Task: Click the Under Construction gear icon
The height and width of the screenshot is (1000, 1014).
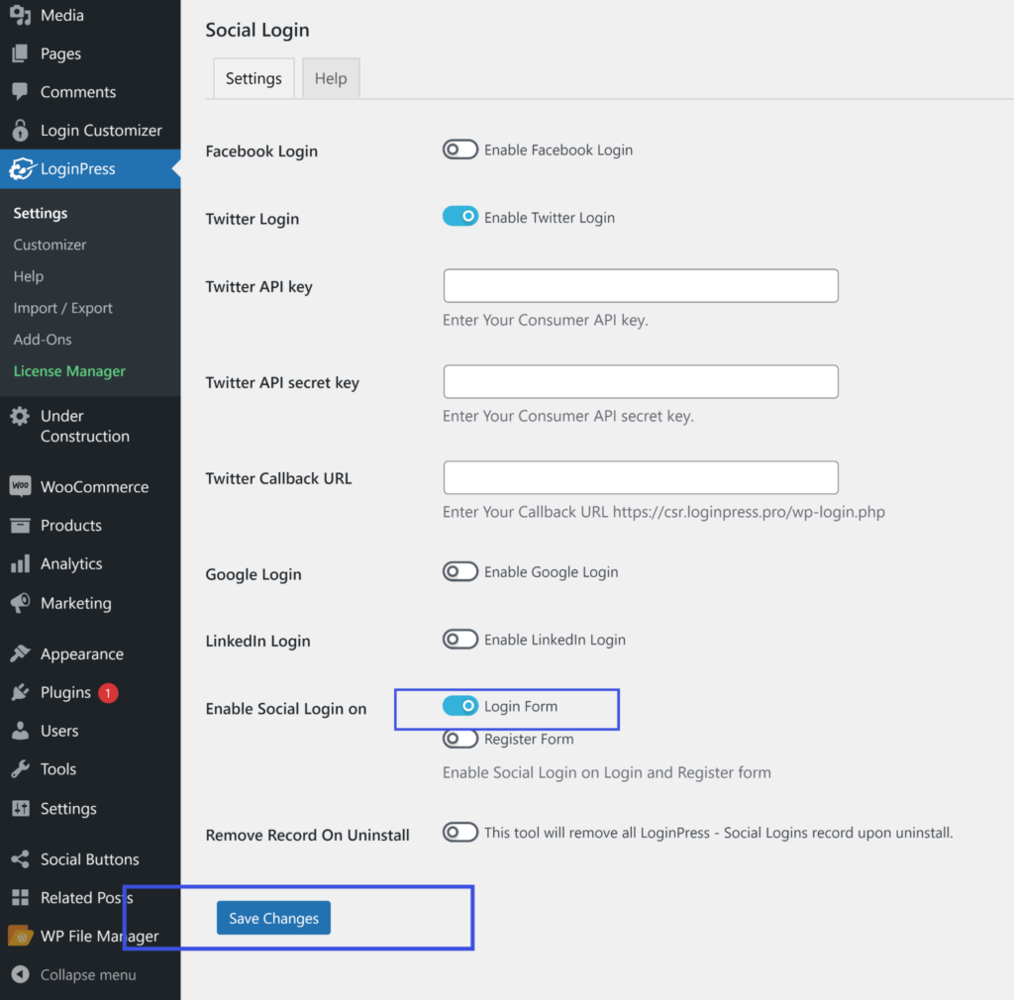Action: pyautogui.click(x=20, y=416)
